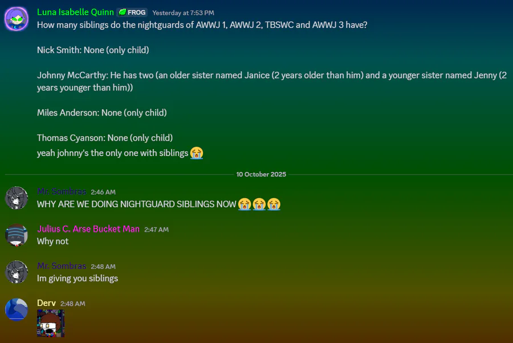Click the FROG server tag badge
This screenshot has height=343, width=513.
point(132,13)
